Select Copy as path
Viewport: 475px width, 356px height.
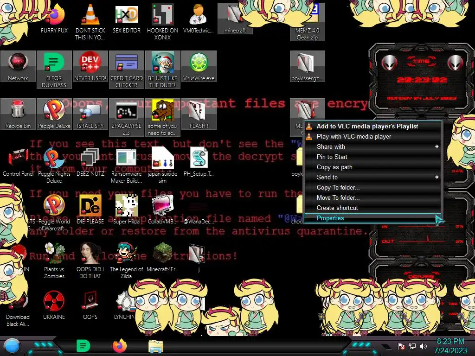tap(372, 167)
